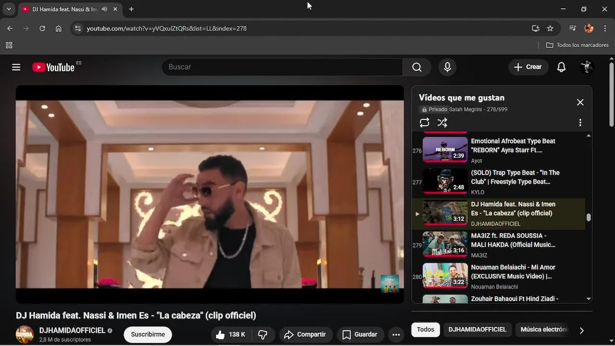
Task: Go to YouTube home via logo
Action: (x=53, y=67)
